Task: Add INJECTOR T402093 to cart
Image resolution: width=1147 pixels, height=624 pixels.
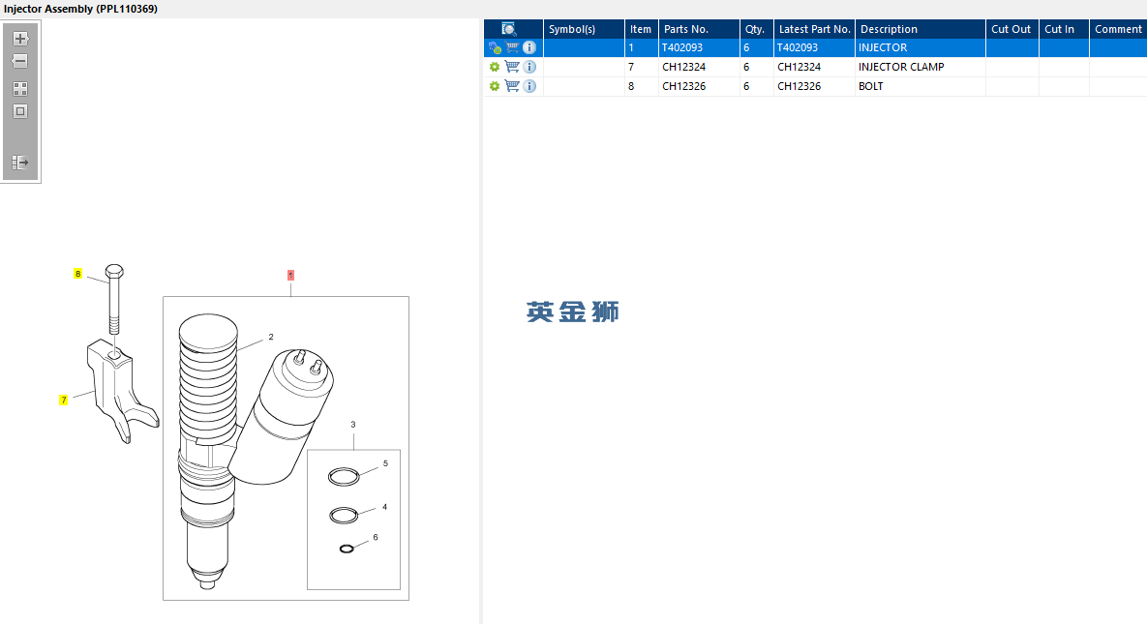Action: 512,47
